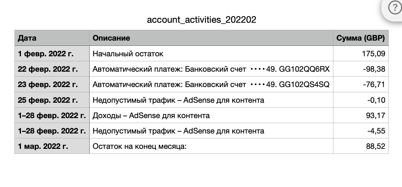Screen dimensions: 402x187
Task: Select the -4,55 amount cell
Action: (361, 131)
